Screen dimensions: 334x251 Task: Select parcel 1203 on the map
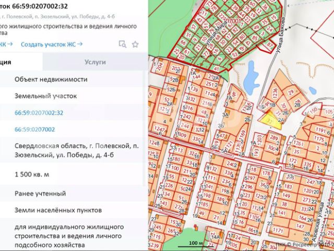[259, 140]
